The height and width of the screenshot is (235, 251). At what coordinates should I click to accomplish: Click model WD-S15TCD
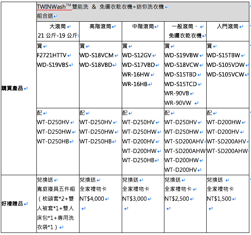click(x=181, y=84)
